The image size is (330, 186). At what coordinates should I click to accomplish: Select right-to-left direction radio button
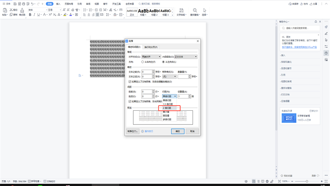click(143, 62)
